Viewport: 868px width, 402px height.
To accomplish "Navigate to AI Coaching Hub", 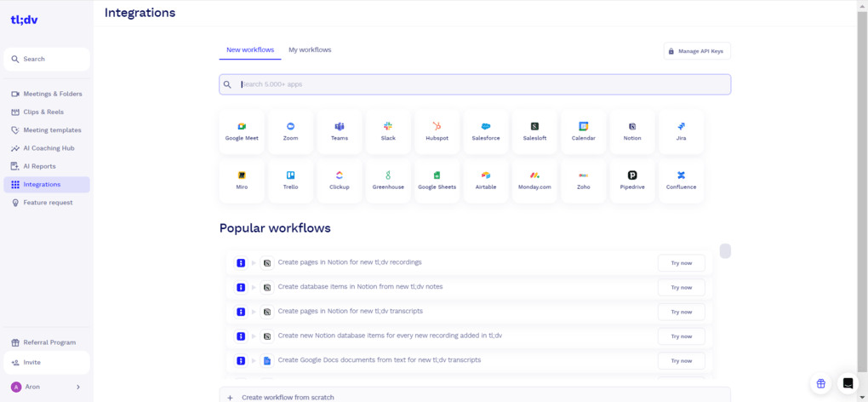I will 47,148.
